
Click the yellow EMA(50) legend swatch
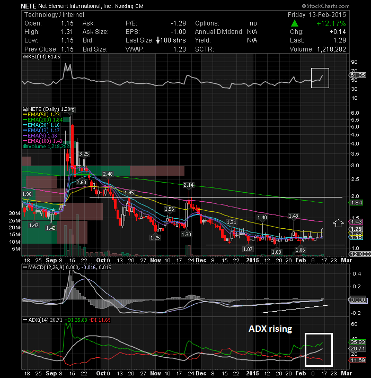pos(25,115)
